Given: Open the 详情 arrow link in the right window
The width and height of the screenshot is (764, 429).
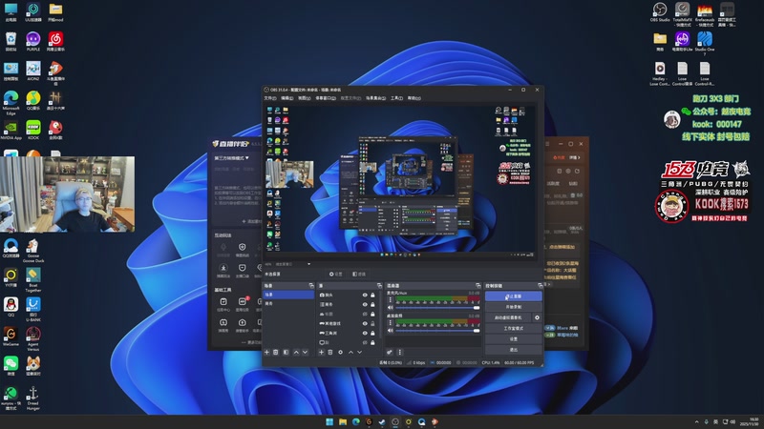Looking at the screenshot, I should (x=575, y=157).
